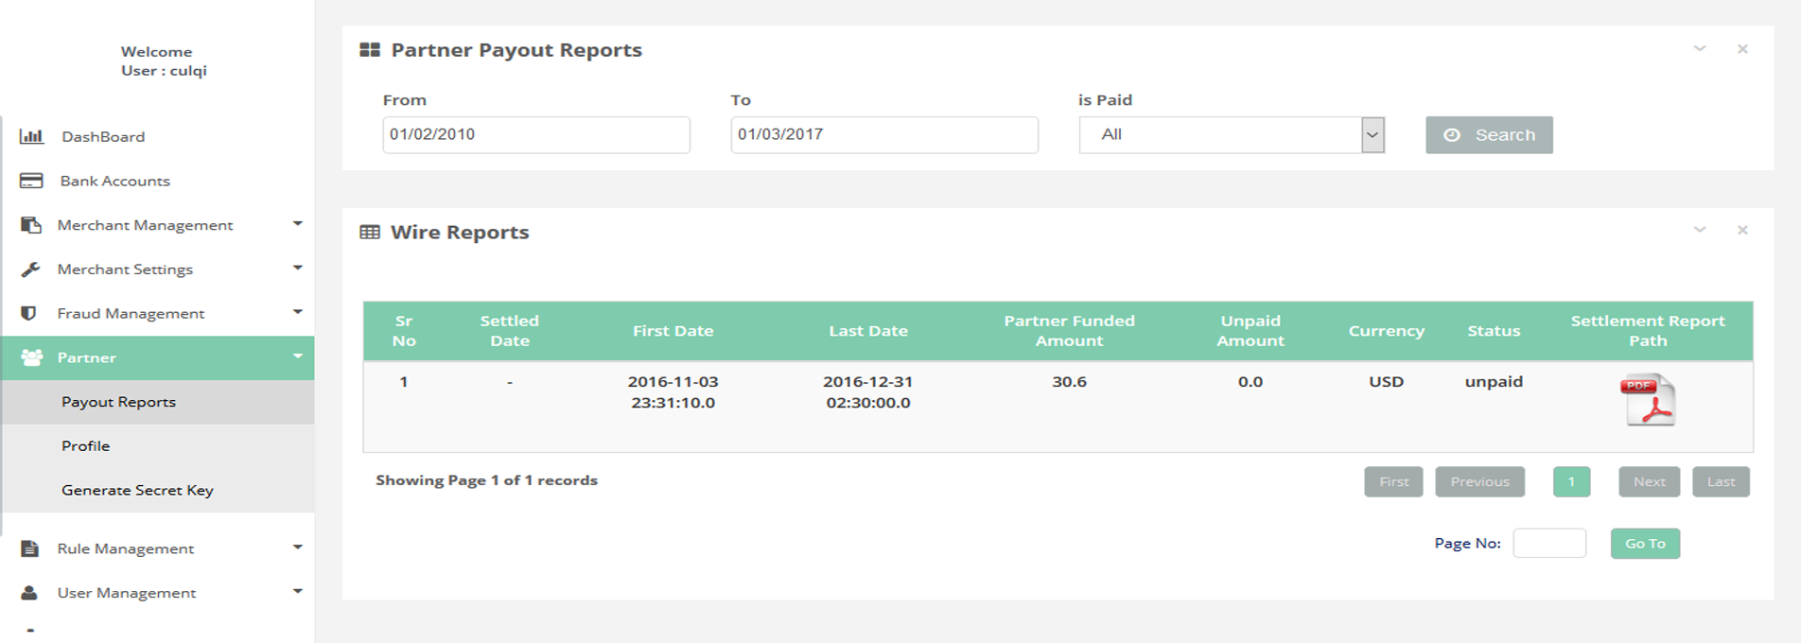
Task: Click the Search button
Action: point(1489,135)
